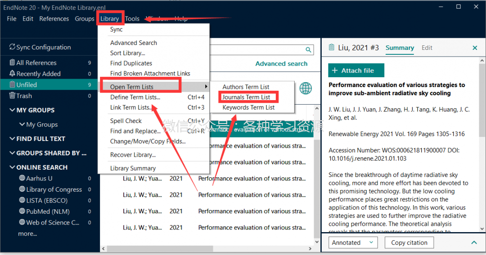This screenshot has height=255, width=486.
Task: Open the Edit menu
Action: pyautogui.click(x=27, y=18)
